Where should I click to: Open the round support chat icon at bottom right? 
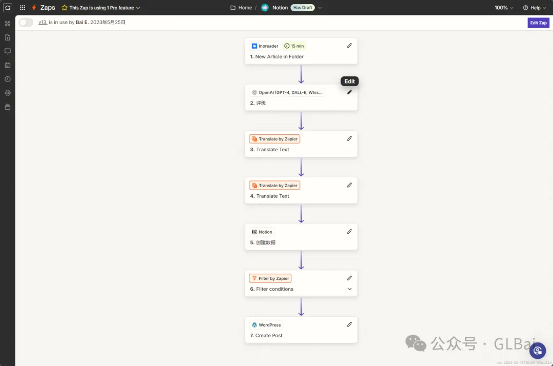click(538, 351)
